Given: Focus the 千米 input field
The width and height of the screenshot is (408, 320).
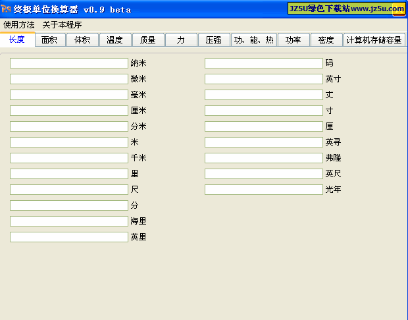Looking at the screenshot, I should [x=69, y=158].
